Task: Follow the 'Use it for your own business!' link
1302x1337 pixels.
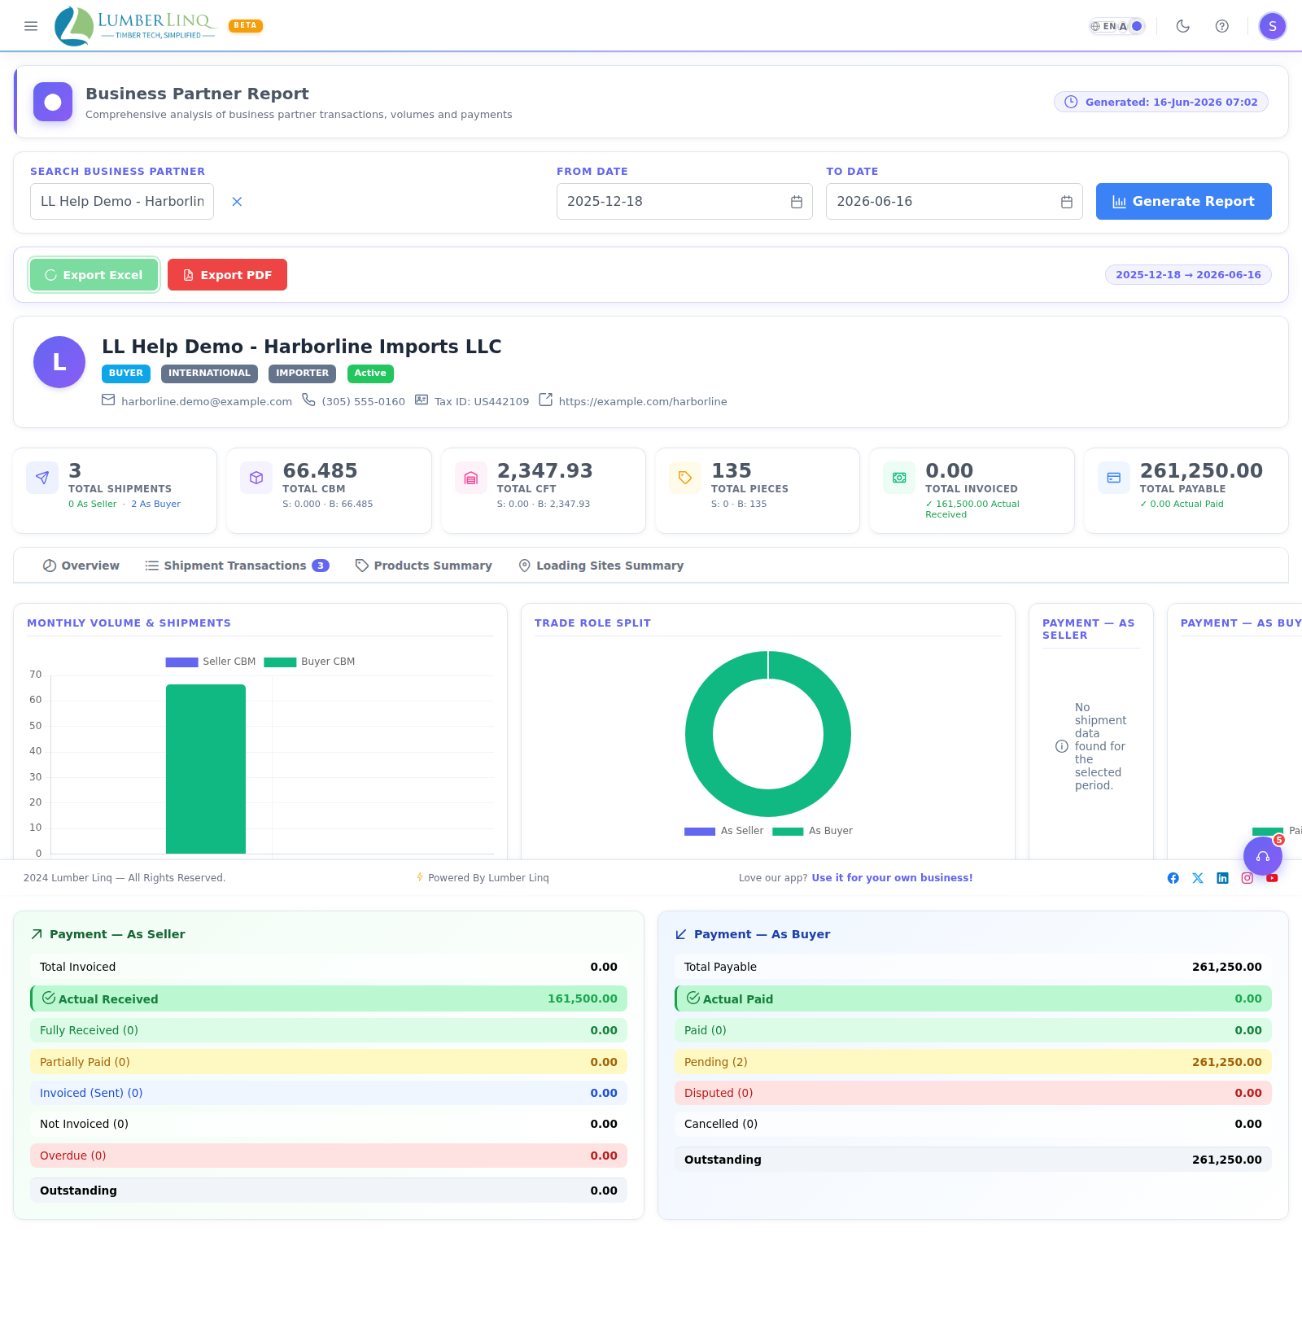Action: [892, 878]
